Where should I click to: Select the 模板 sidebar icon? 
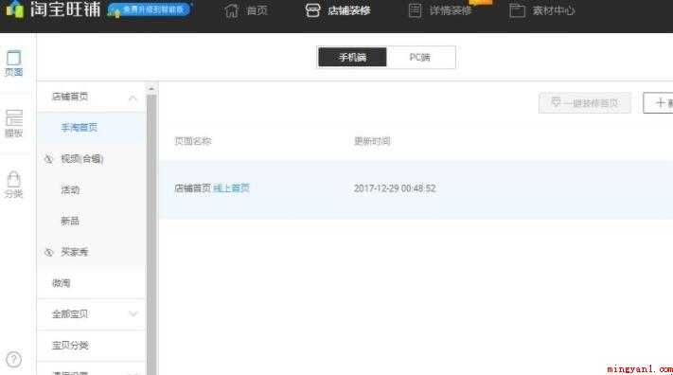click(x=14, y=124)
